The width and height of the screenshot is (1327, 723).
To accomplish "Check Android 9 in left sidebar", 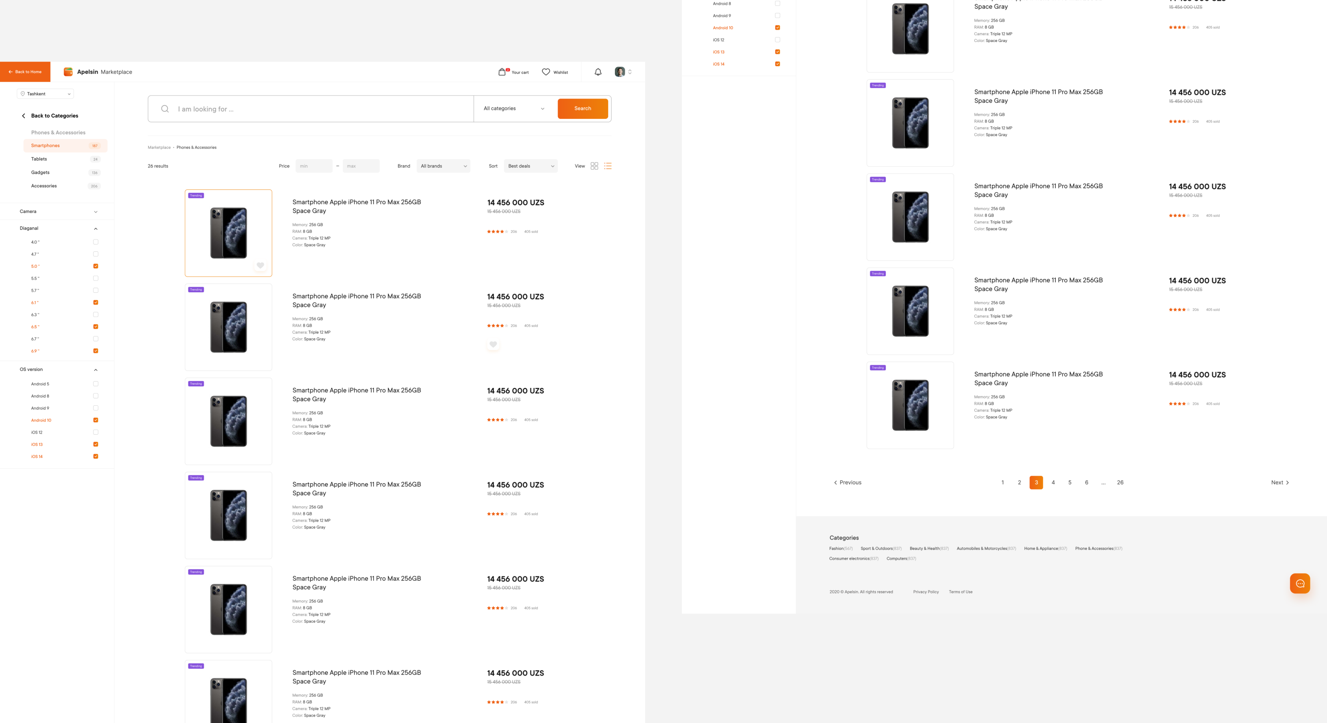I will tap(96, 408).
